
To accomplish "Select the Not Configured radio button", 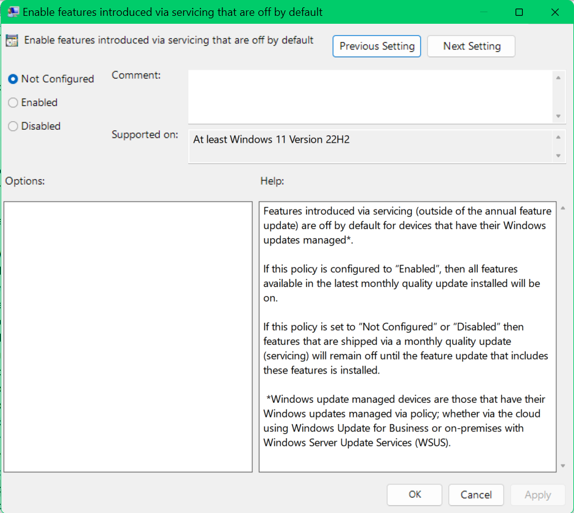I will click(13, 79).
